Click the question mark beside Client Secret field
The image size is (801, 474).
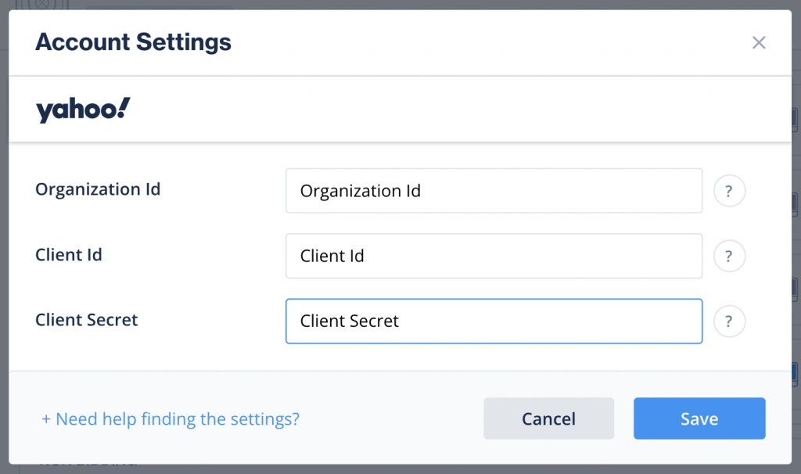click(x=729, y=321)
